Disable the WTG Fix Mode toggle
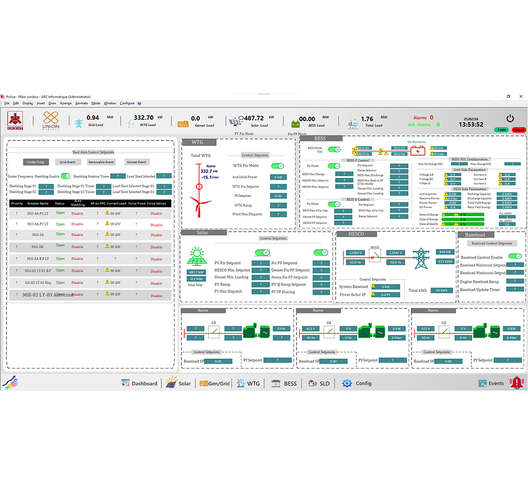 (x=278, y=166)
